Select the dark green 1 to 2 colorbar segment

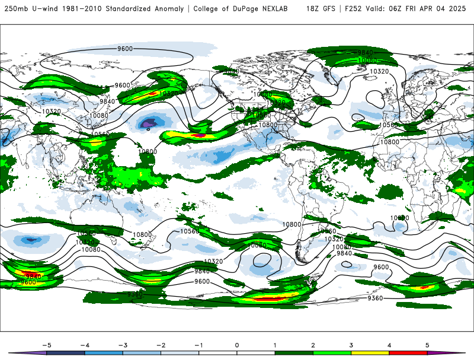(x=294, y=353)
